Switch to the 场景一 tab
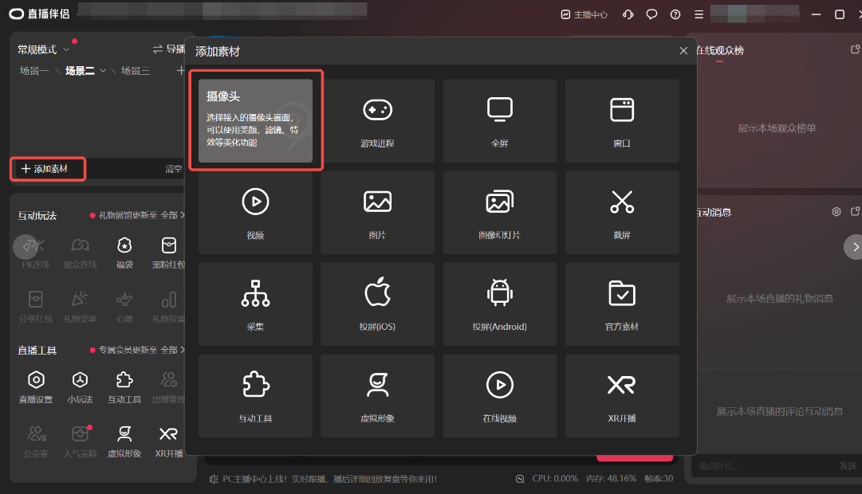The width and height of the screenshot is (862, 494). tap(34, 71)
